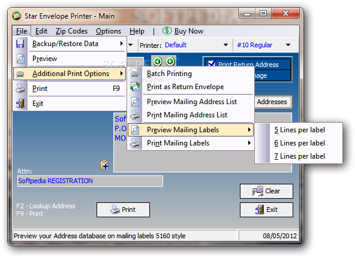The width and height of the screenshot is (355, 258).
Task: Click the Preview Mailing Address List magnifier icon
Action: point(135,102)
